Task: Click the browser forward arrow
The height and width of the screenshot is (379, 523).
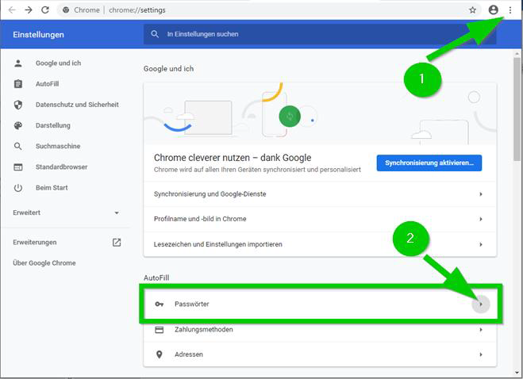Action: point(29,10)
